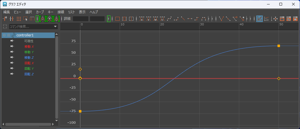The width and height of the screenshot is (300, 129).
Task: Click the four-way arrow toolbar icon
Action: [x=276, y=19]
